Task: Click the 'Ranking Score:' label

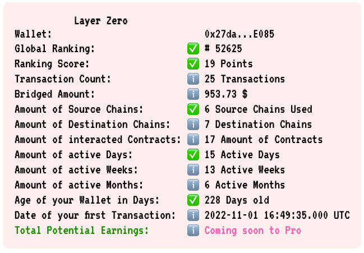Action: pos(52,64)
